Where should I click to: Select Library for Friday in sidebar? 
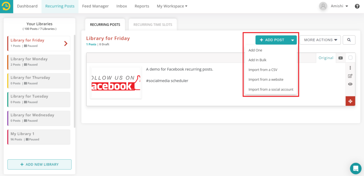click(39, 43)
